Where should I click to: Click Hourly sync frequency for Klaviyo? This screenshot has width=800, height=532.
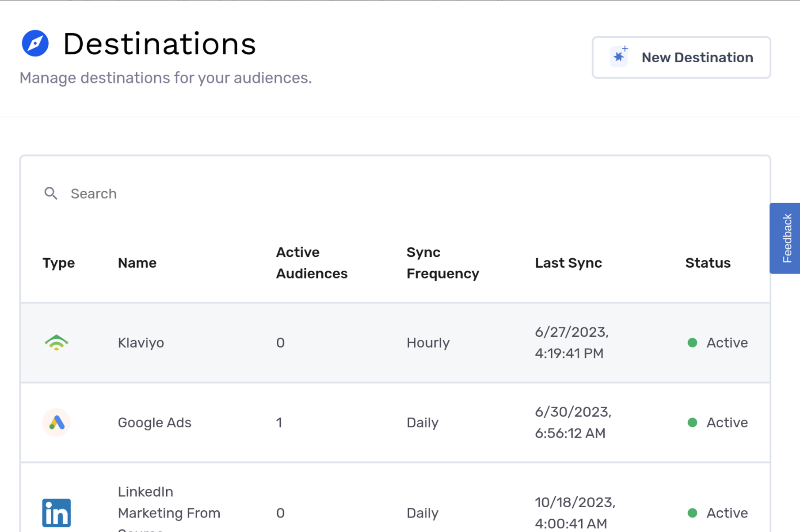[x=428, y=342]
